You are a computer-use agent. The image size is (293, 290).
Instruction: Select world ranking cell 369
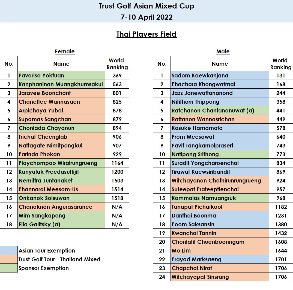tap(117, 76)
